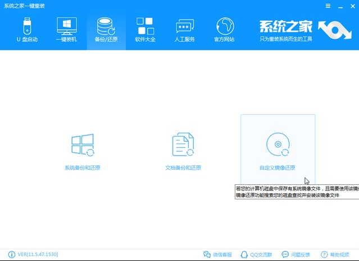Click the 文档备份和还原 document icon
This screenshot has width=359, height=261.
[x=183, y=145]
